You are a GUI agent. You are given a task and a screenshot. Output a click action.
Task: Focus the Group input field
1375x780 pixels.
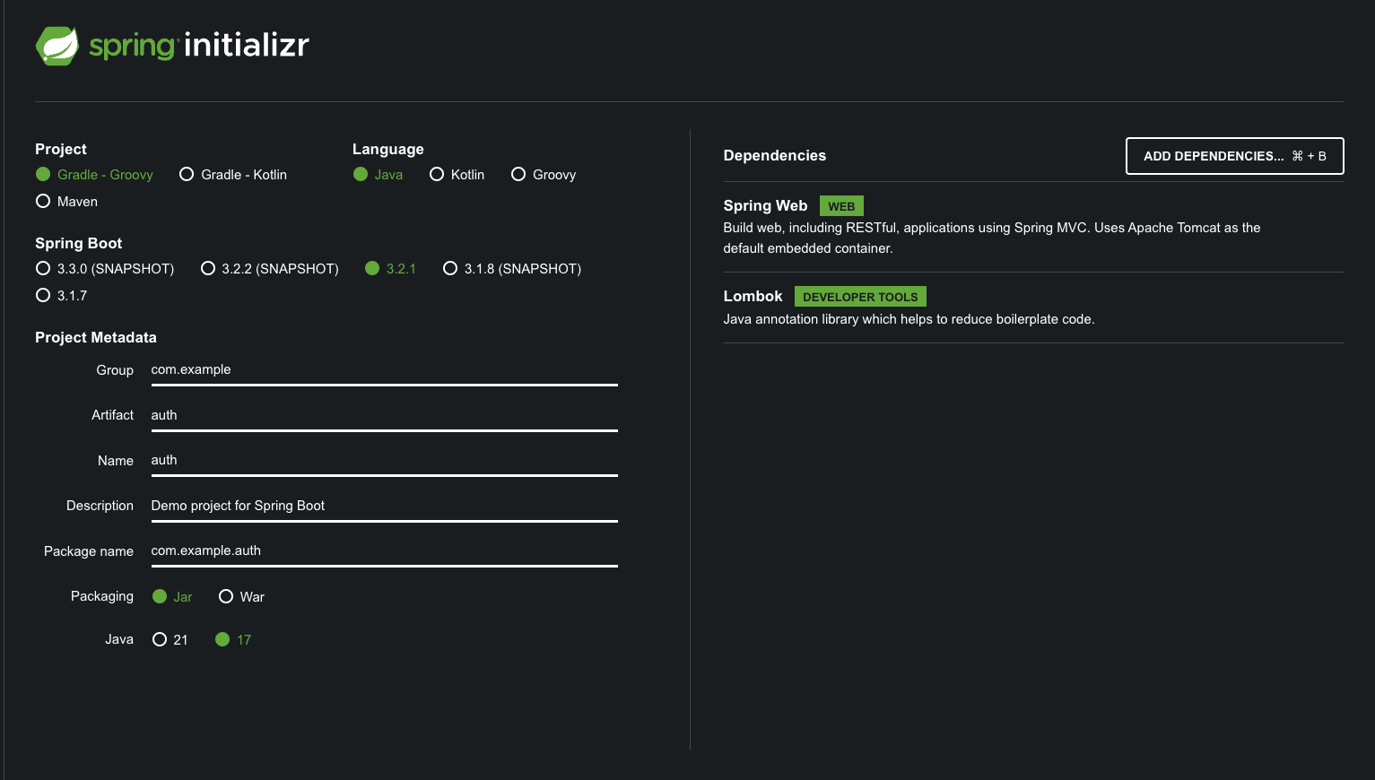tap(384, 370)
